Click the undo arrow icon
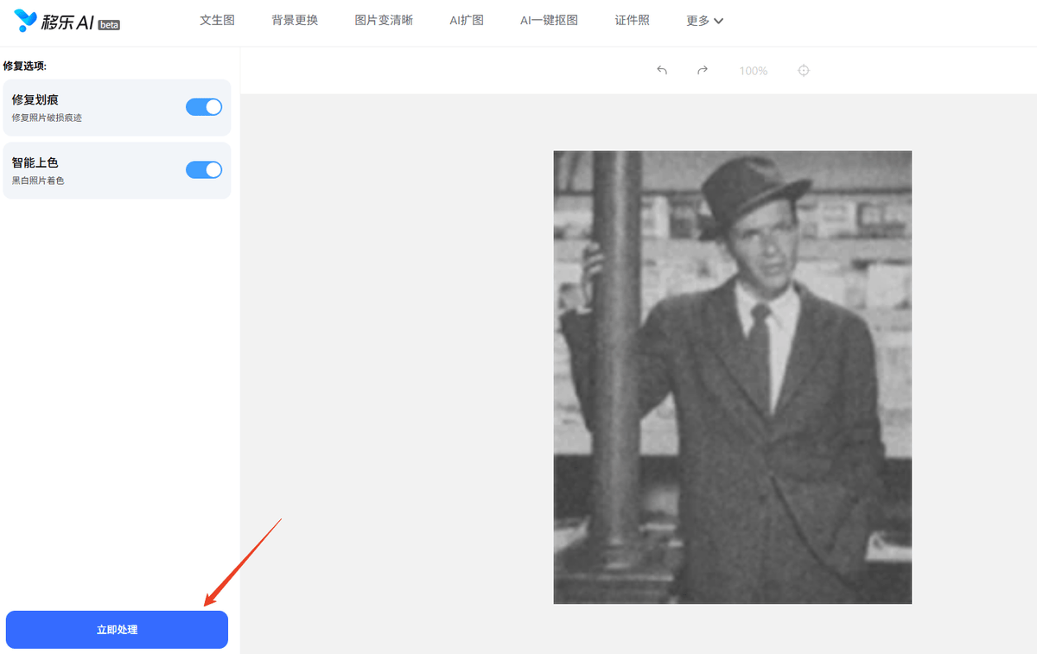Viewport: 1037px width, 654px height. (x=662, y=70)
